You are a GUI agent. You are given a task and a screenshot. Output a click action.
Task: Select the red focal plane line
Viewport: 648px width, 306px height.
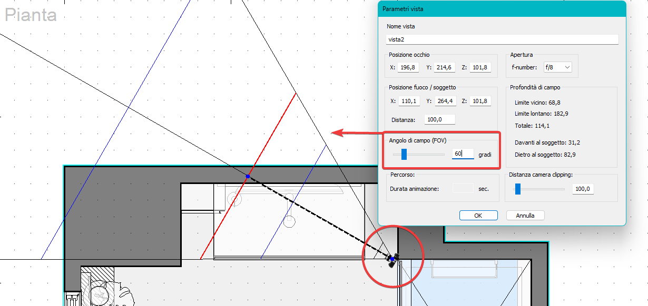pyautogui.click(x=248, y=176)
